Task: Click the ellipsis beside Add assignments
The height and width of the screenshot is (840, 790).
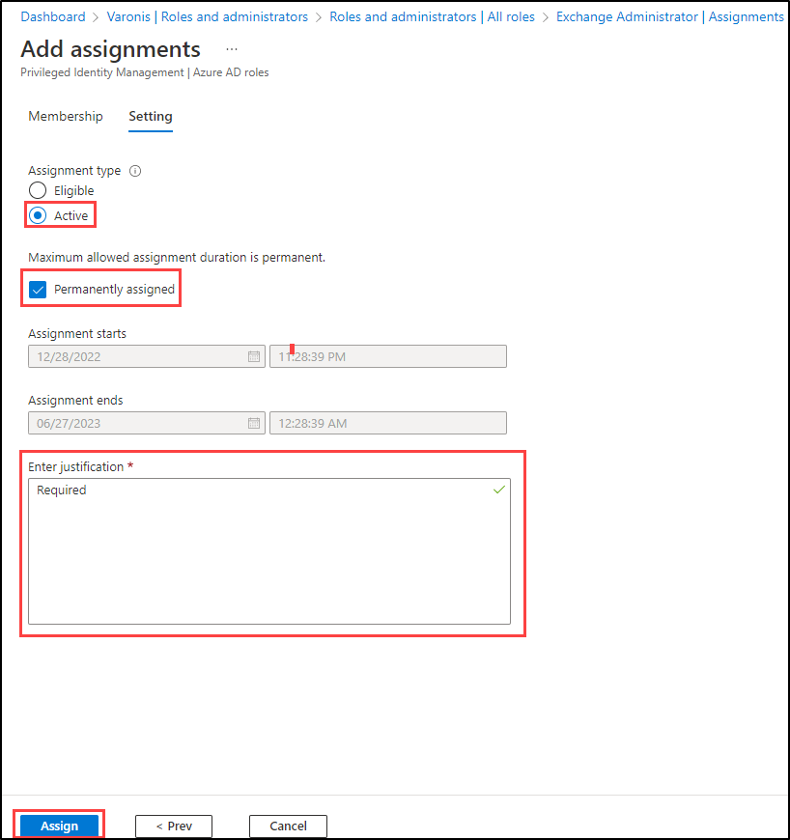Action: click(x=231, y=48)
